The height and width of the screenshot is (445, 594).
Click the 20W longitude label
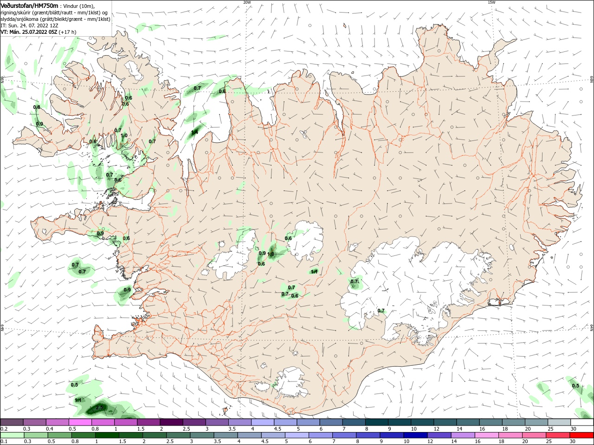tap(247, 2)
